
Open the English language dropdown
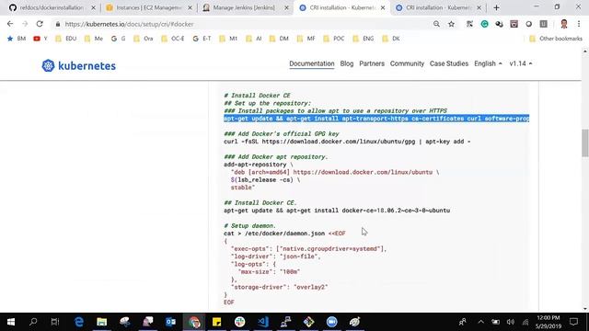488,63
